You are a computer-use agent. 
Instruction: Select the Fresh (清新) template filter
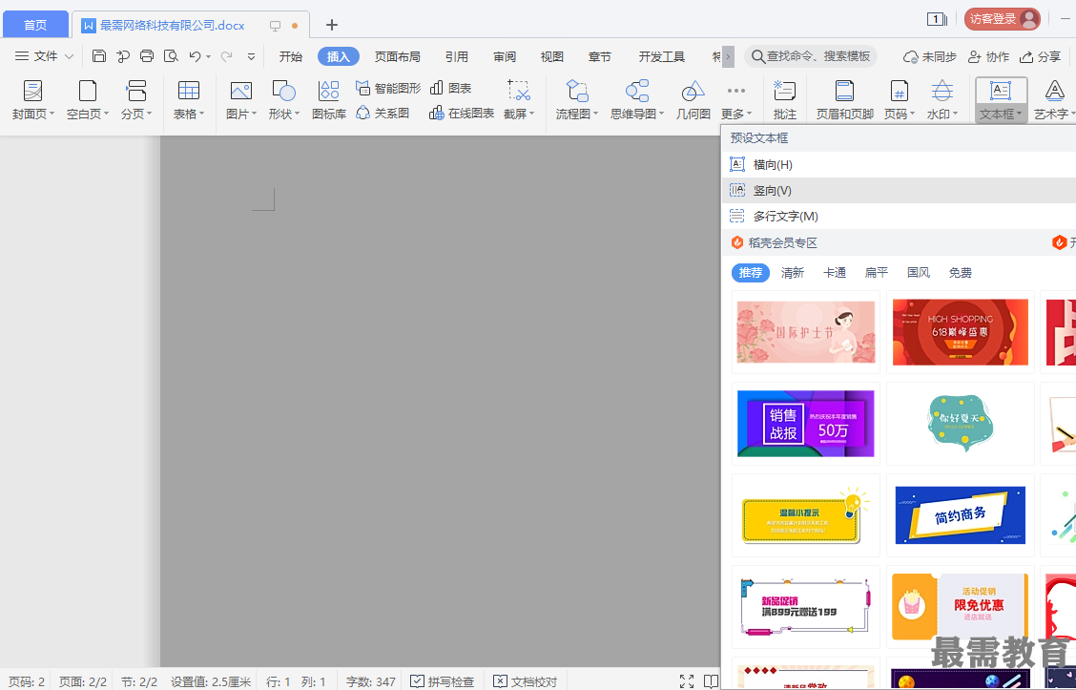[793, 273]
